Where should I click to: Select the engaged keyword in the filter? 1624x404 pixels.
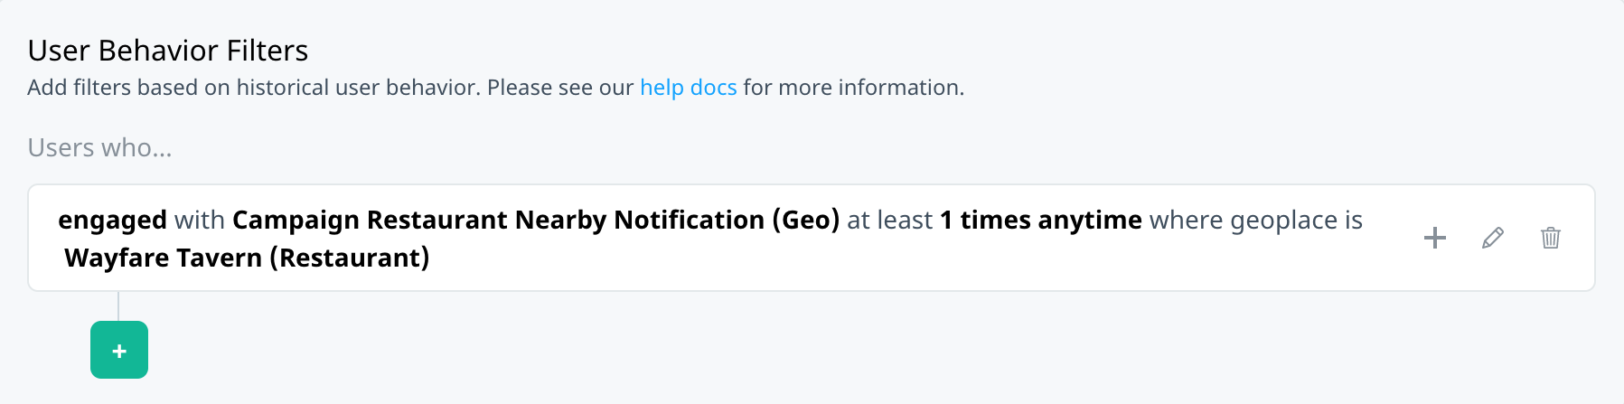tap(112, 221)
